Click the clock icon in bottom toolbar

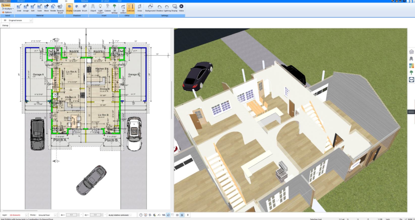coord(141,215)
